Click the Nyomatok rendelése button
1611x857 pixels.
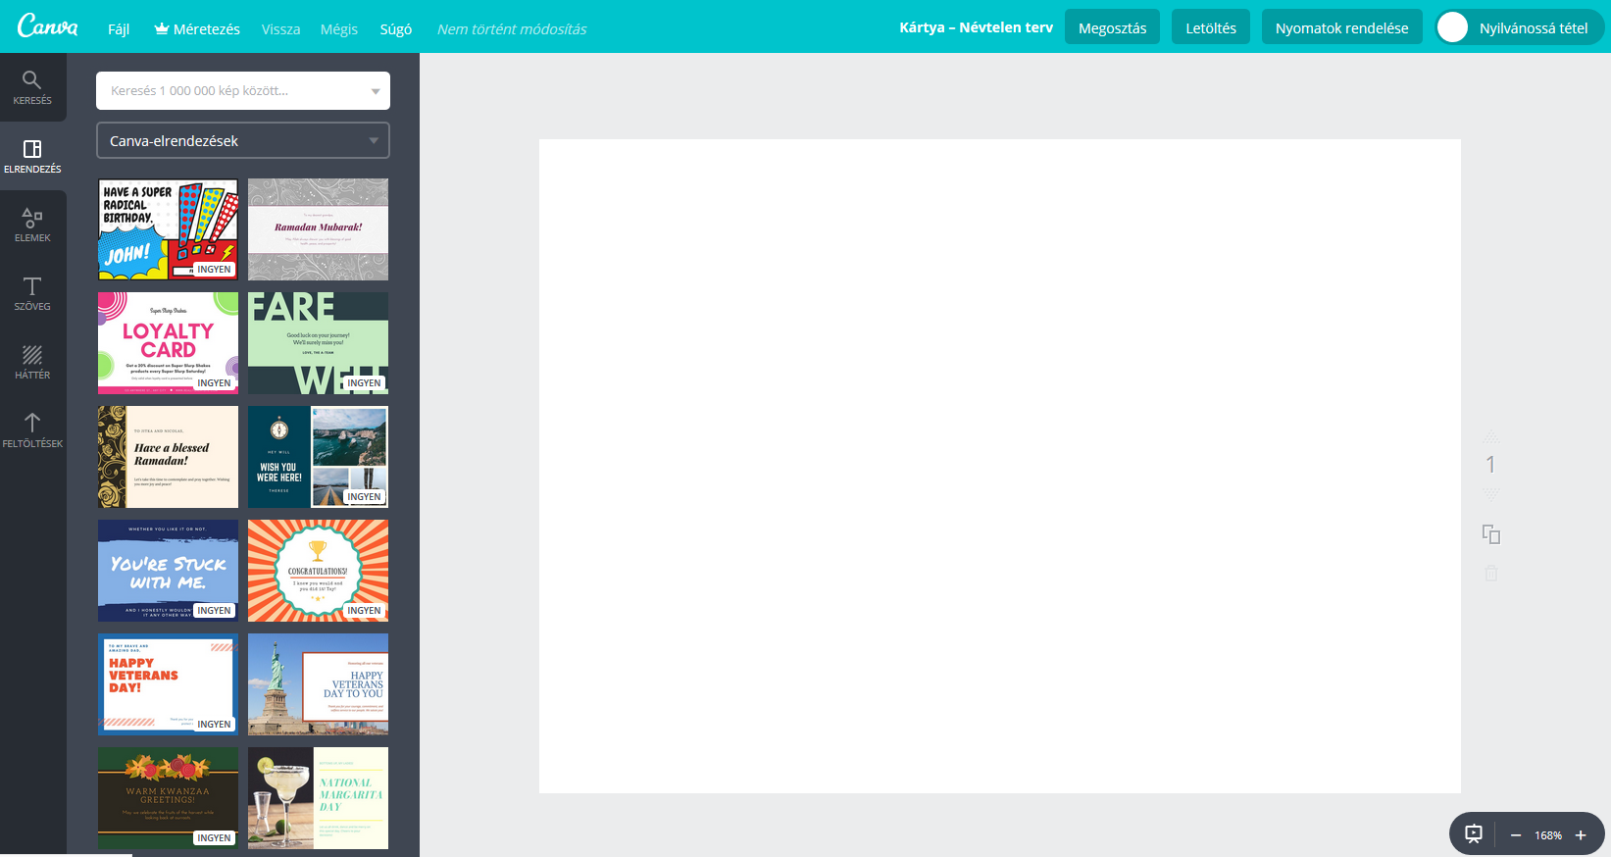(x=1340, y=27)
